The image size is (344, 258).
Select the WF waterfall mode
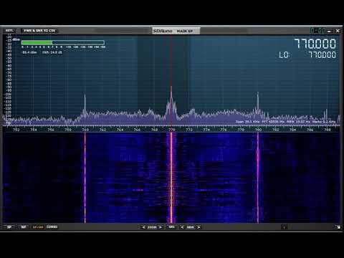24,227
